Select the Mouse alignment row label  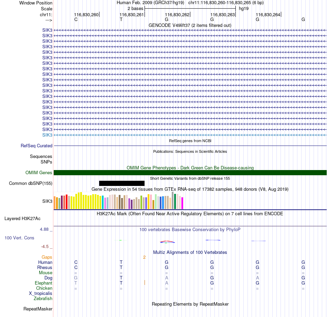[45, 273]
